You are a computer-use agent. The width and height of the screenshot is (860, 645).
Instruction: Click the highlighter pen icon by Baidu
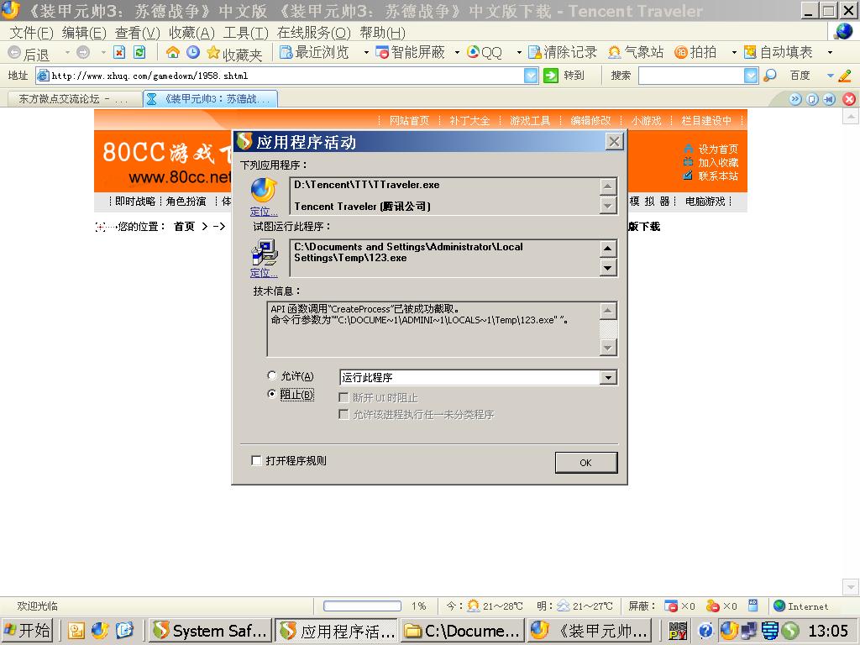click(845, 75)
